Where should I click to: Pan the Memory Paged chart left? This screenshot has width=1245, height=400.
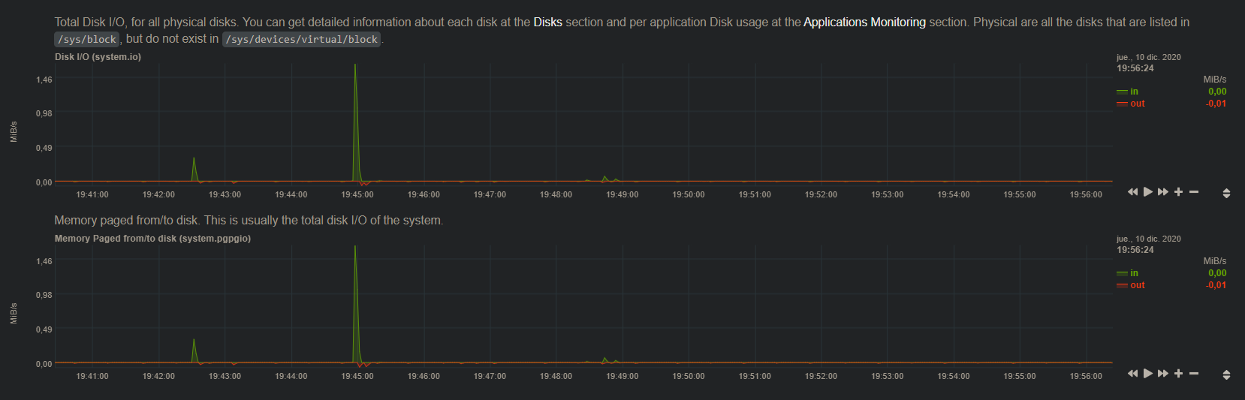point(1132,374)
